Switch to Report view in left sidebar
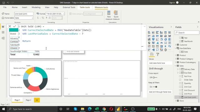The image size is (200, 112). (x=3, y=26)
